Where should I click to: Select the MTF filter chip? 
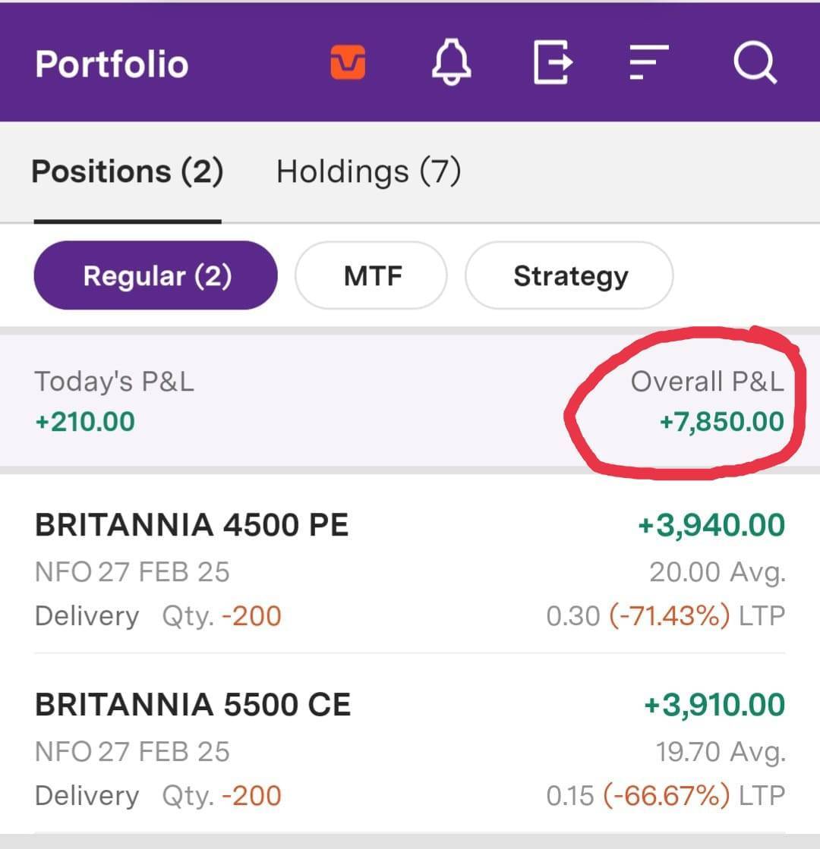[x=371, y=275]
